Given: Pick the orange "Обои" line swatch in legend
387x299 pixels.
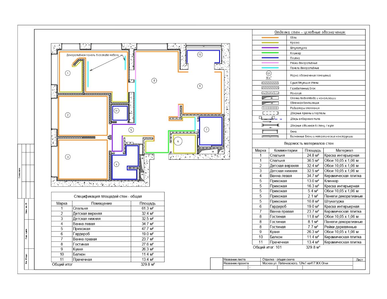Looking at the screenshot, I should (x=270, y=38).
